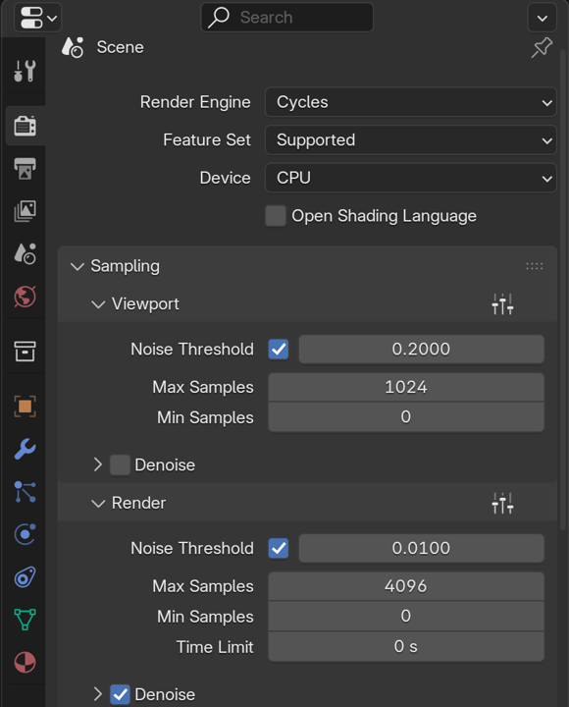Expand the Viewport Denoise subpanel
The image size is (569, 707).
[x=98, y=464]
